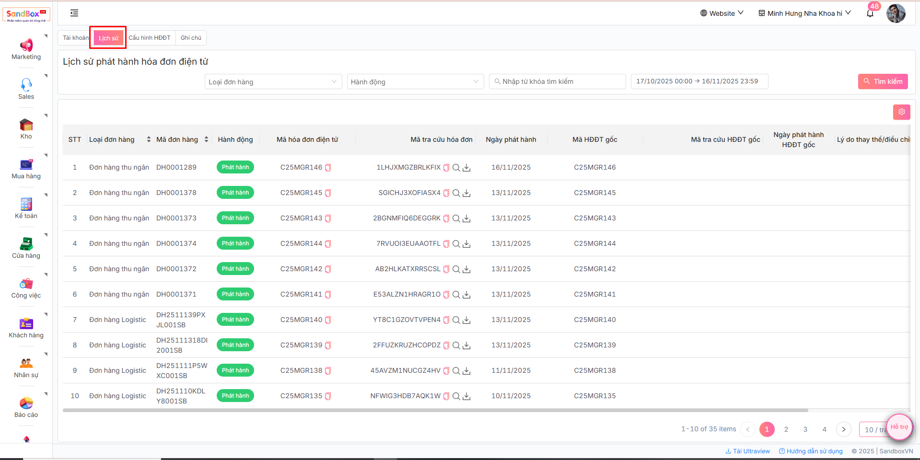Switch to the Cấu hình HĐĐT tab
This screenshot has height=460, width=920.
click(x=150, y=38)
